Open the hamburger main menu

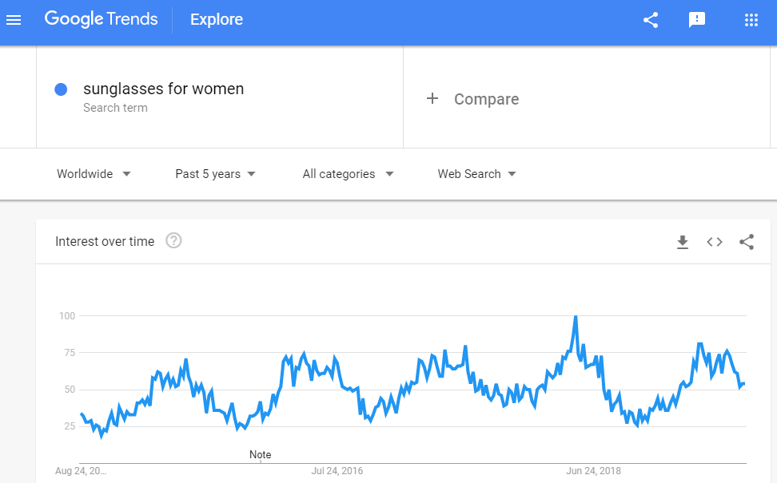[14, 20]
